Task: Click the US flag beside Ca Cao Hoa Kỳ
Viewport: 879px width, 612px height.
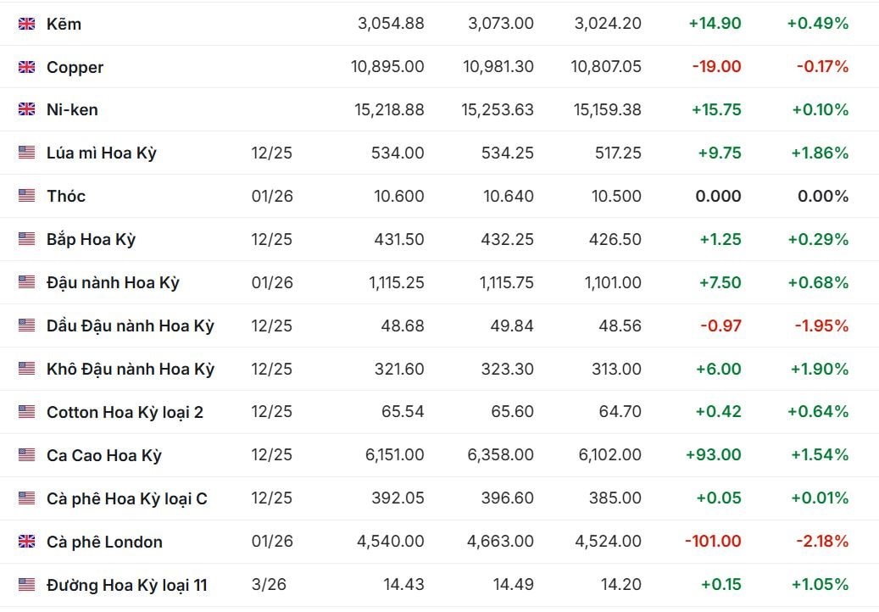Action: pos(27,455)
